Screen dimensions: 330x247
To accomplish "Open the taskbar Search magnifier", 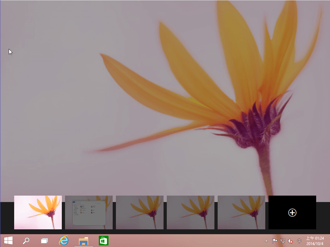I will [26, 241].
